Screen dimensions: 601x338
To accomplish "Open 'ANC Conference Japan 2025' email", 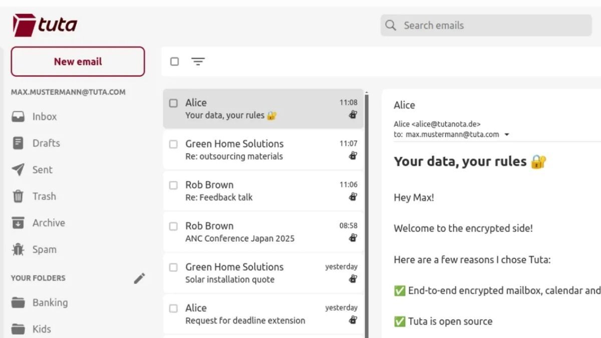I will pyautogui.click(x=263, y=232).
